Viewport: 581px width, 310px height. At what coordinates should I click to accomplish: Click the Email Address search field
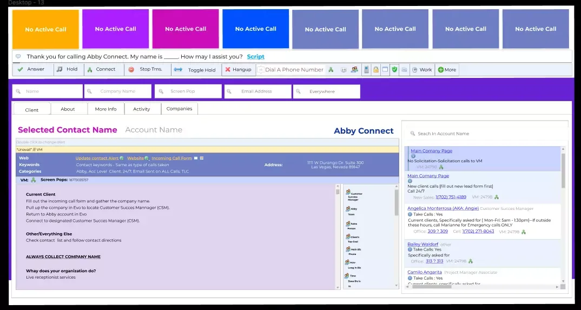click(x=258, y=91)
